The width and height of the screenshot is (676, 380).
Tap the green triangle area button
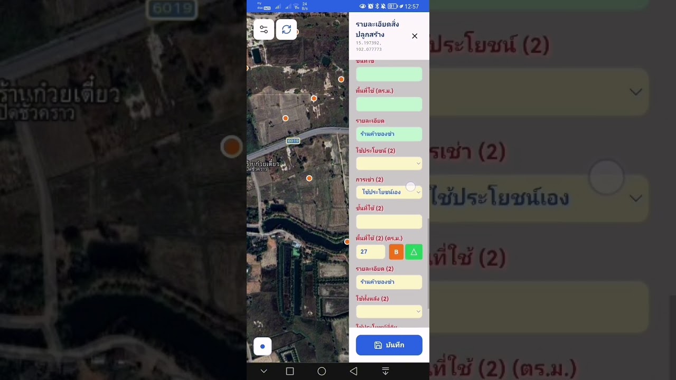click(x=414, y=252)
